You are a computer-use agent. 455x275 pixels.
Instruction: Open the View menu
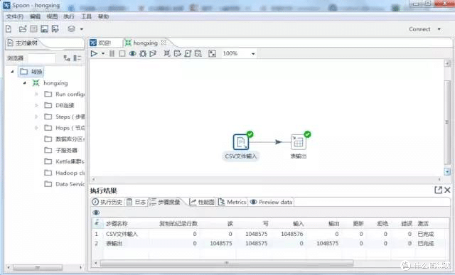(52, 16)
